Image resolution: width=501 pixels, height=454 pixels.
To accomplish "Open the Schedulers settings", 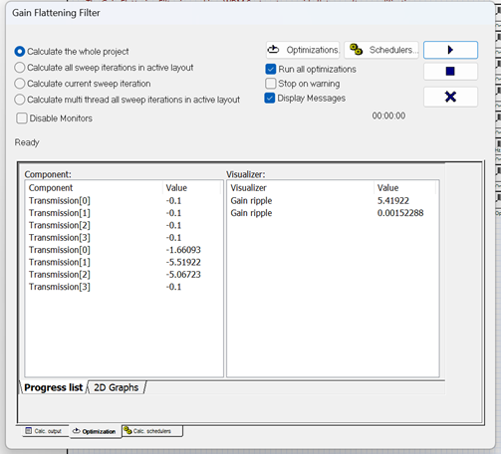I will [x=381, y=50].
